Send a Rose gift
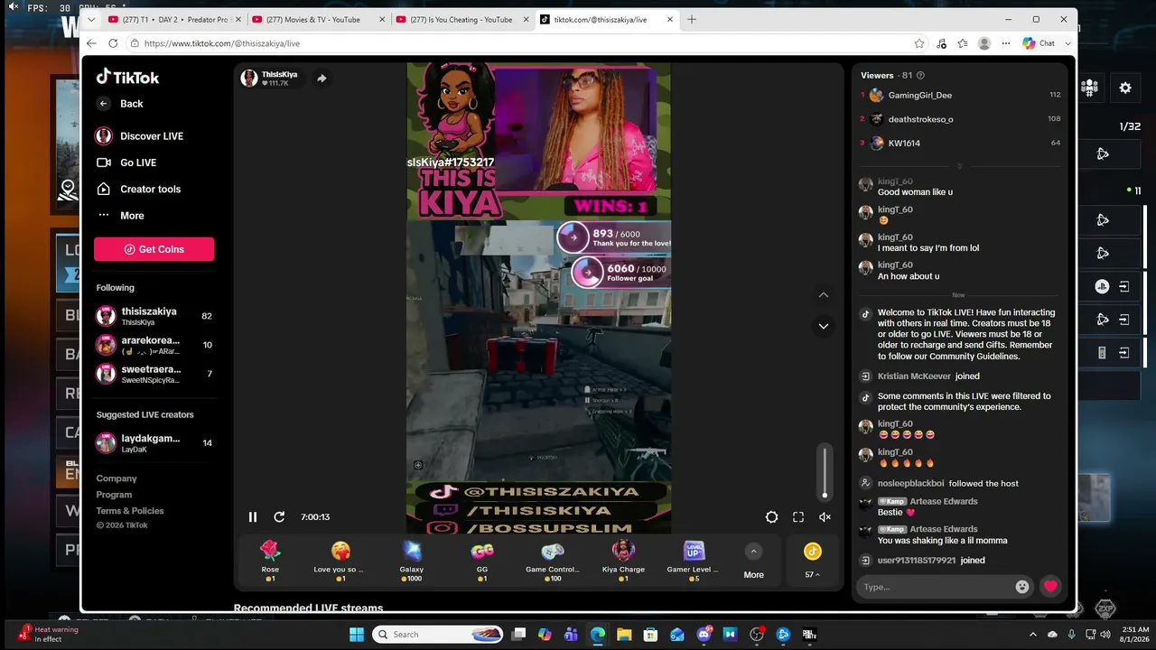 coord(270,562)
